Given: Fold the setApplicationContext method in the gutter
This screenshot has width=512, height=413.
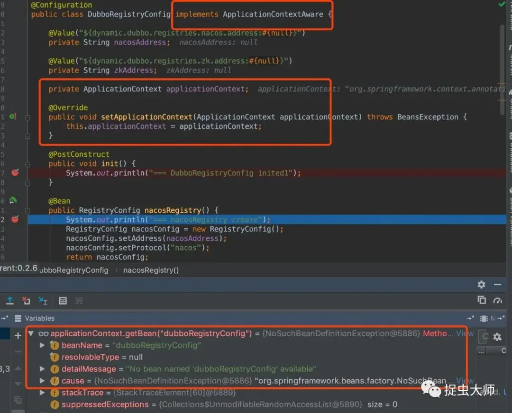Looking at the screenshot, I should point(28,117).
